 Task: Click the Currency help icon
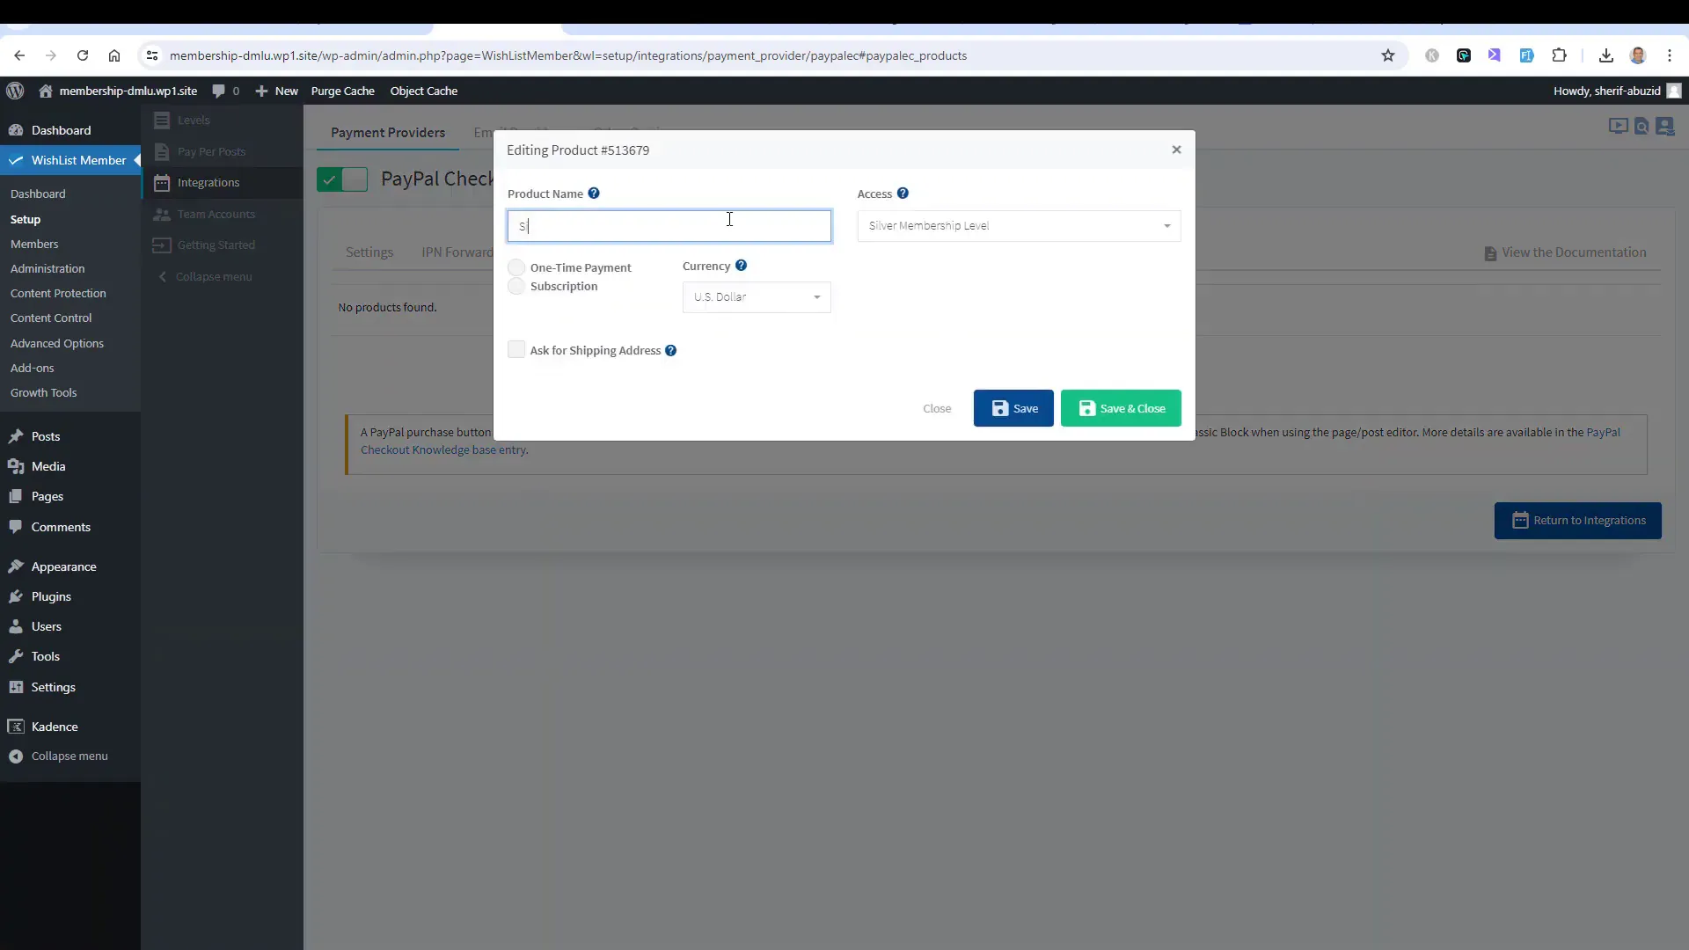pyautogui.click(x=741, y=266)
